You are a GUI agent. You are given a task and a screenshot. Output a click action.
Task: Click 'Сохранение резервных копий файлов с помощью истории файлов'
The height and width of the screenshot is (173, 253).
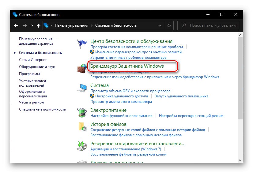tap(147, 130)
